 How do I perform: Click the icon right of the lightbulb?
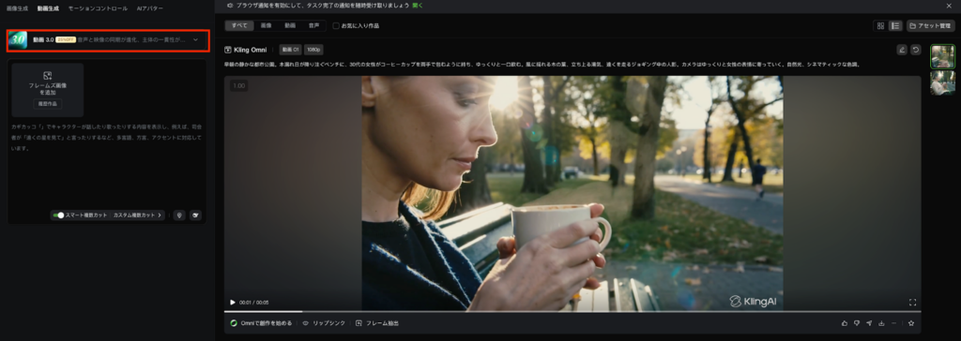point(195,215)
